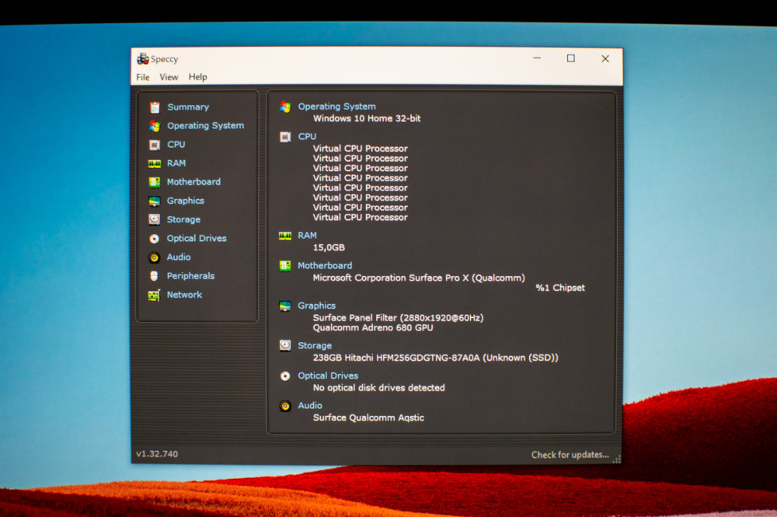Click the Motherboard icon in sidebar
777x517 pixels.
(x=155, y=182)
